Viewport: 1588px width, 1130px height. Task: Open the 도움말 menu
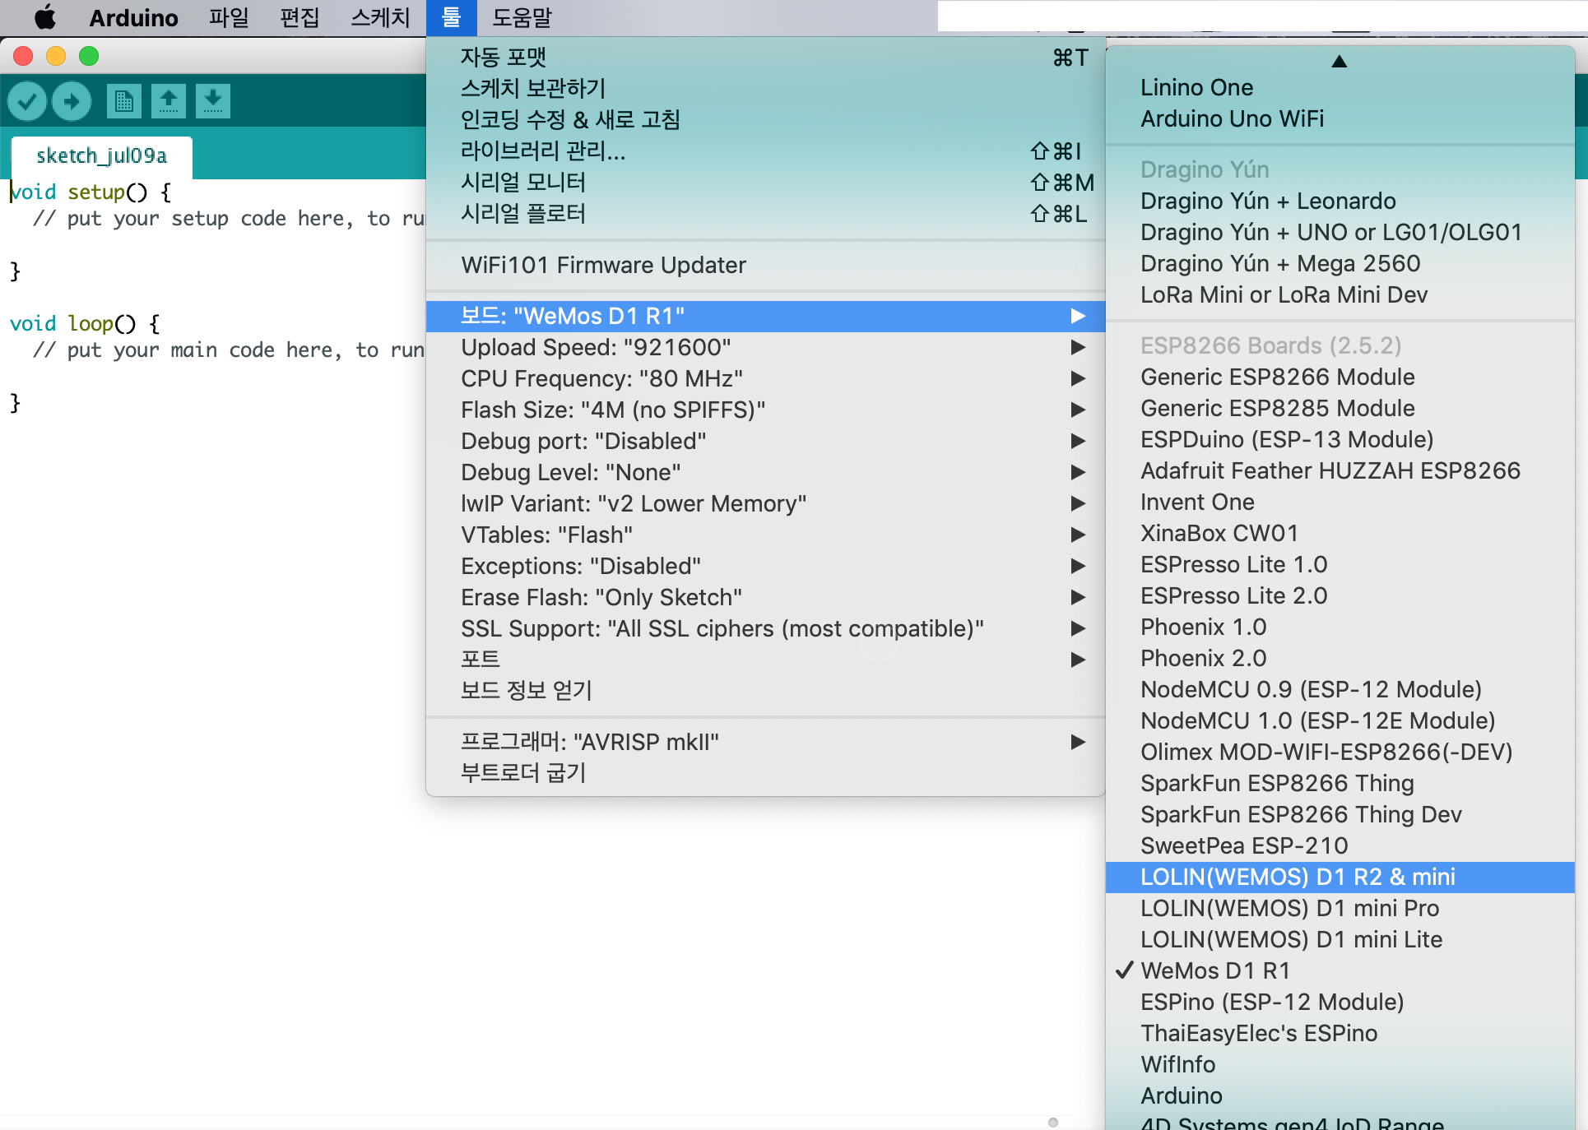522,17
